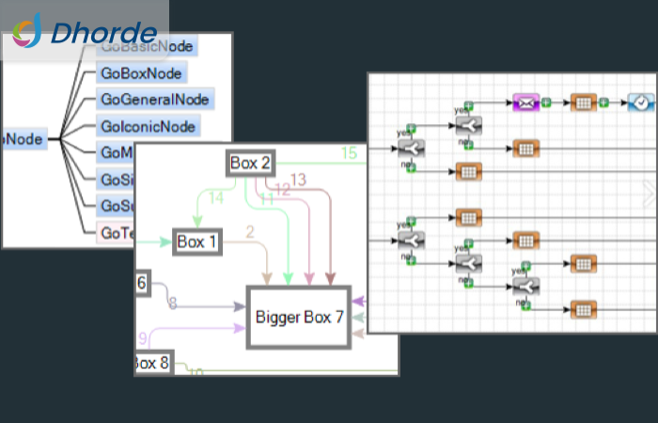658x423 pixels.
Task: Select the orange table node directly below the email node
Action: click(x=526, y=149)
